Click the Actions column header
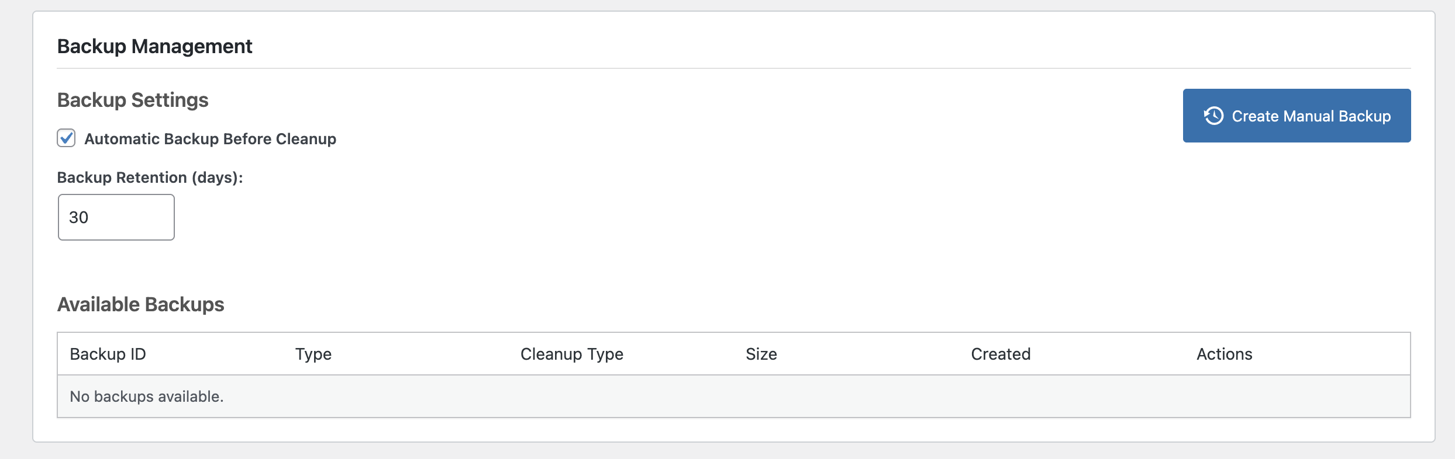 [x=1224, y=354]
